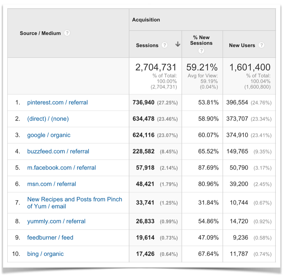Sort by the New Users column header
Screen dimensions: 284x278
click(x=242, y=45)
